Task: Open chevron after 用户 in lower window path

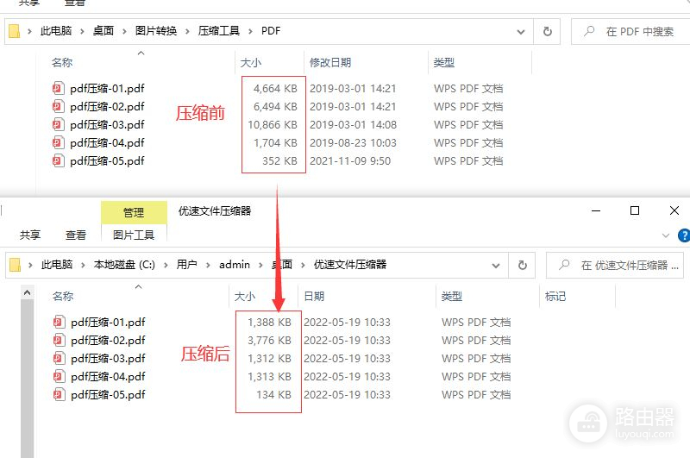Action: [x=208, y=265]
